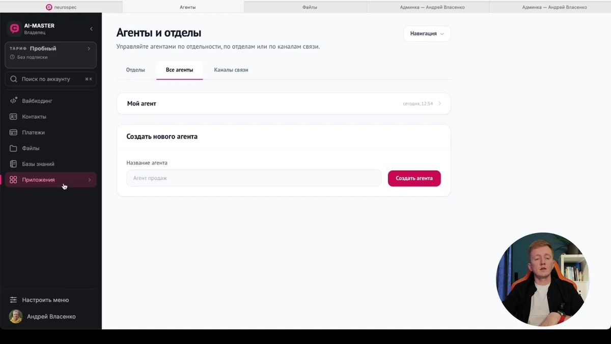611x344 pixels.
Task: Open the first Админка — Андрей Власенко tab
Action: [428, 7]
